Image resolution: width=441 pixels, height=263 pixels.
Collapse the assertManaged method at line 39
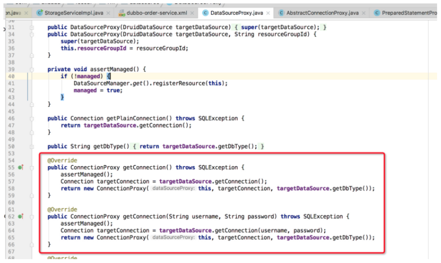click(32, 70)
